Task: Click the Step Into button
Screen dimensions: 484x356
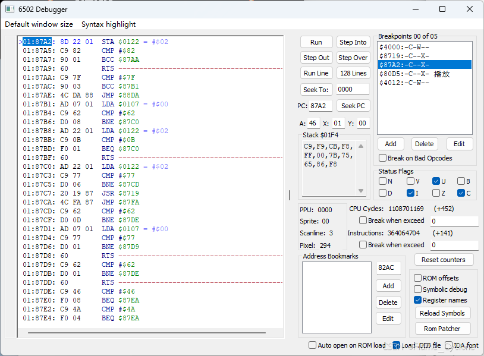Action: [x=353, y=42]
